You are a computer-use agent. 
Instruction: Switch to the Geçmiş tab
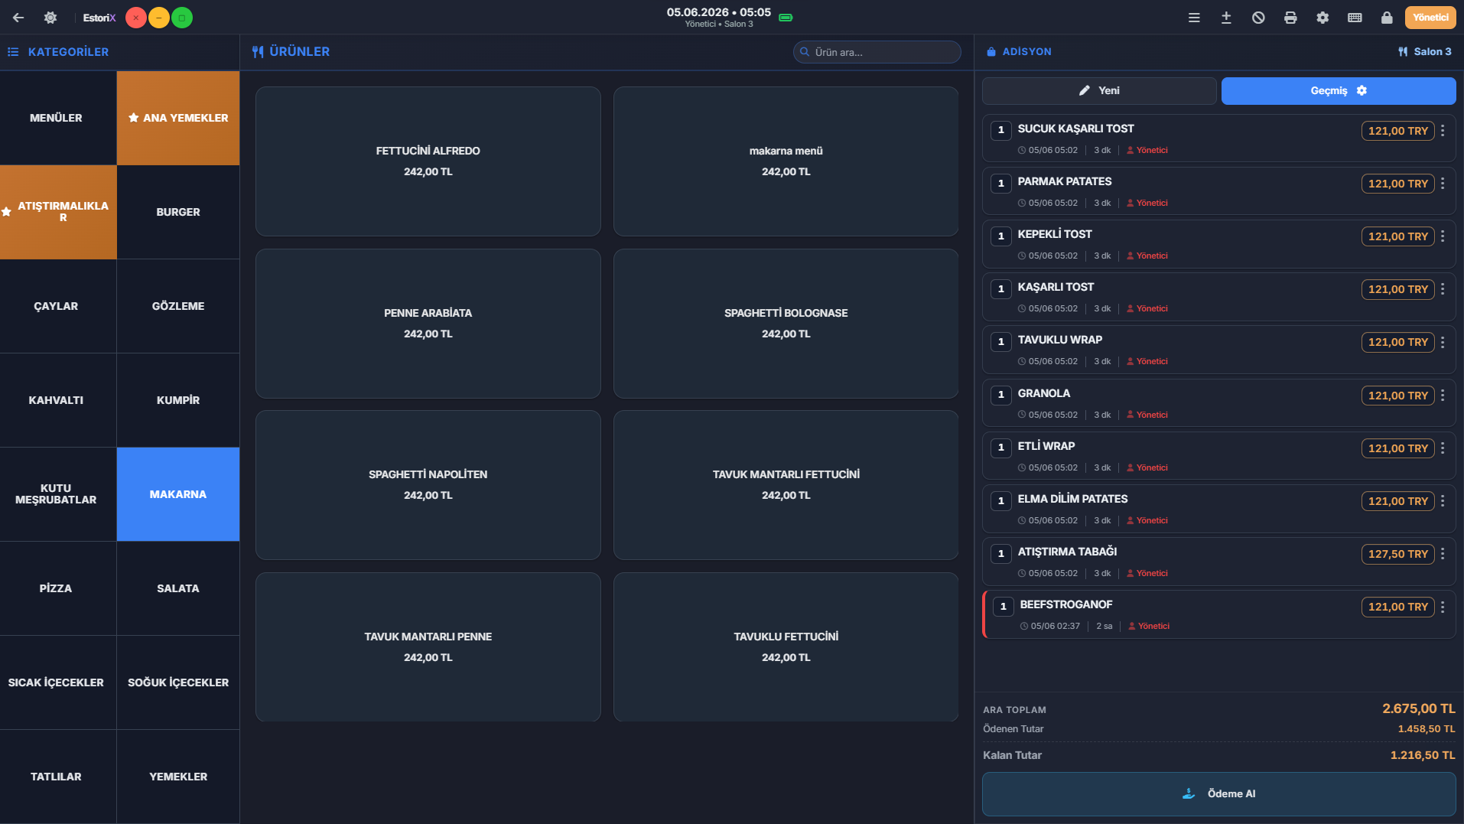1339,90
